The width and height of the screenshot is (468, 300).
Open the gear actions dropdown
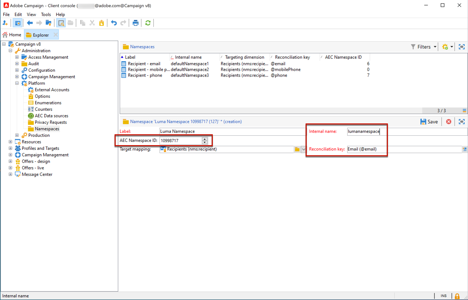[447, 47]
